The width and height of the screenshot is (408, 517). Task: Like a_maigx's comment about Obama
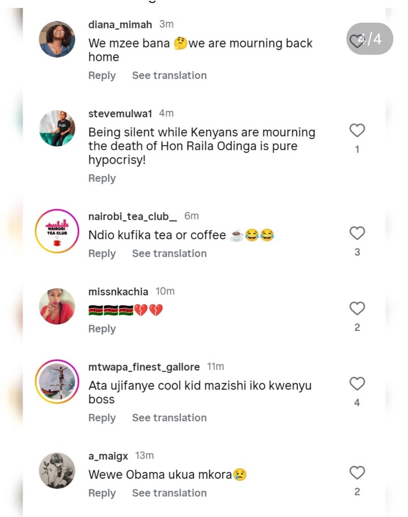(x=357, y=473)
